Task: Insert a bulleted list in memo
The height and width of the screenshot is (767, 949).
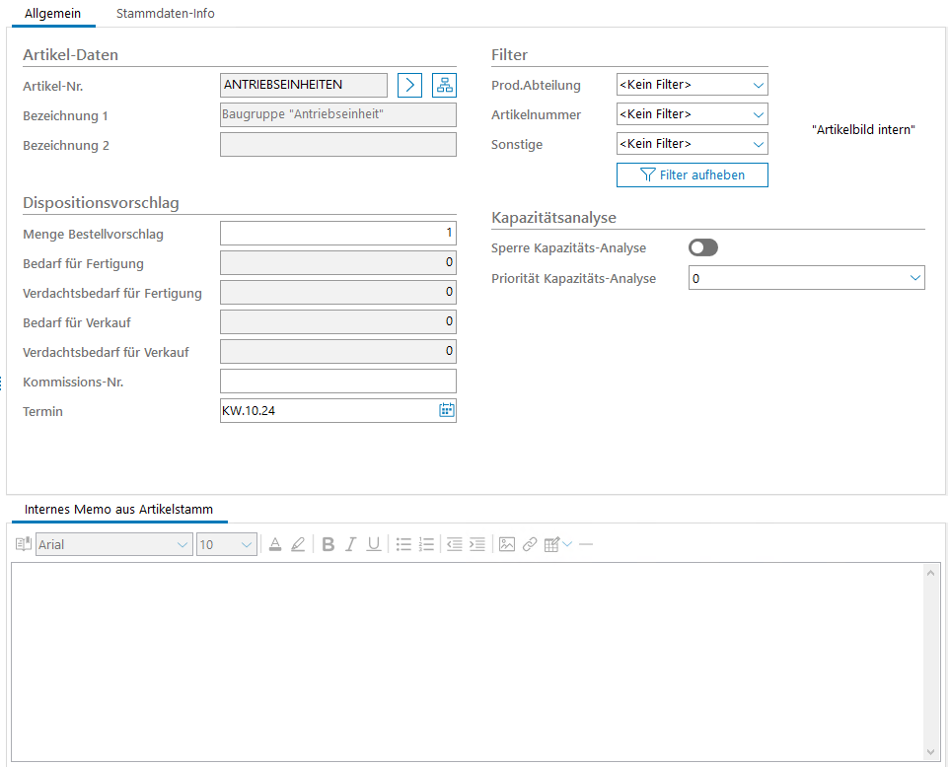Action: (x=403, y=544)
